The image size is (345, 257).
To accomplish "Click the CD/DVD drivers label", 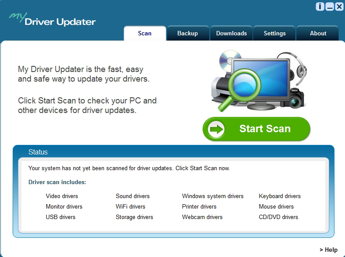I will click(278, 217).
